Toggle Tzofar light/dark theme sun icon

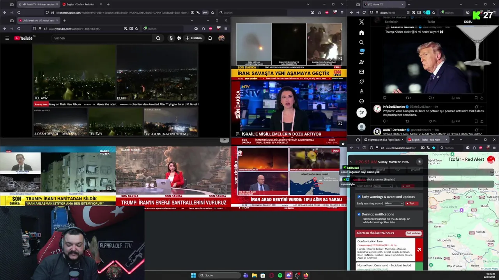pos(419,162)
